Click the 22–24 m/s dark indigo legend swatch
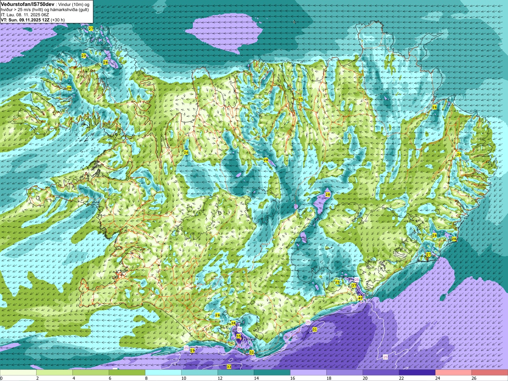Viewport: 508px width, 381px height. click(417, 373)
